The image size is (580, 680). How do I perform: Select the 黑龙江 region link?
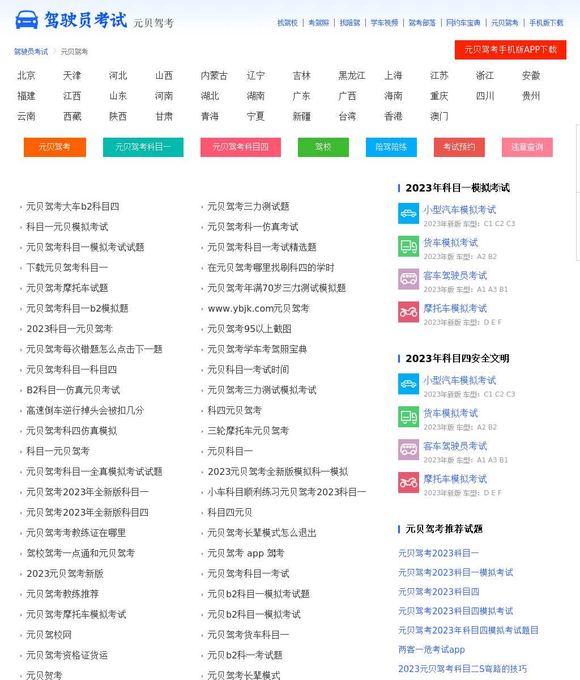tap(352, 75)
